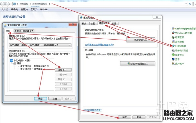Open Region and Language (区域和语言) icon
Image resolution: width=196 pixels, height=123 pixels.
pyautogui.click(x=173, y=46)
